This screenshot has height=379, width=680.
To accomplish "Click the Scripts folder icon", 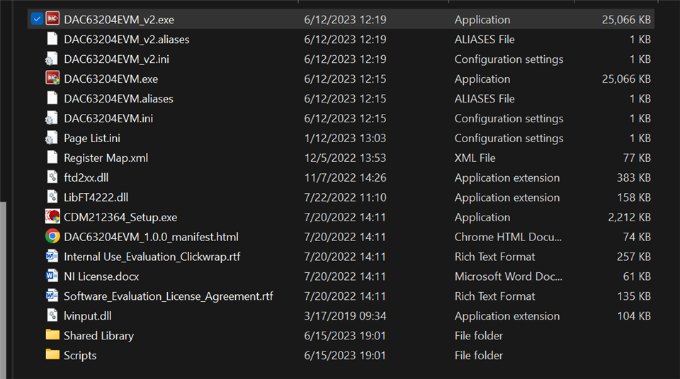I will [x=52, y=355].
